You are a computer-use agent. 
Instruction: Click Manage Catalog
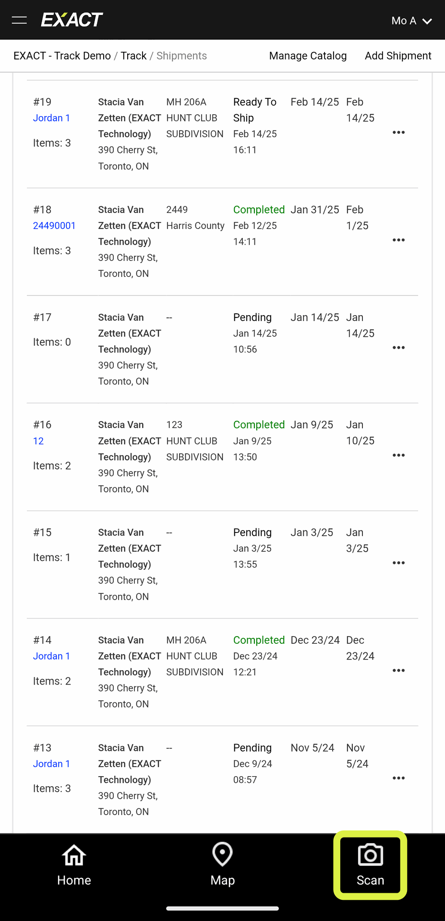point(308,56)
